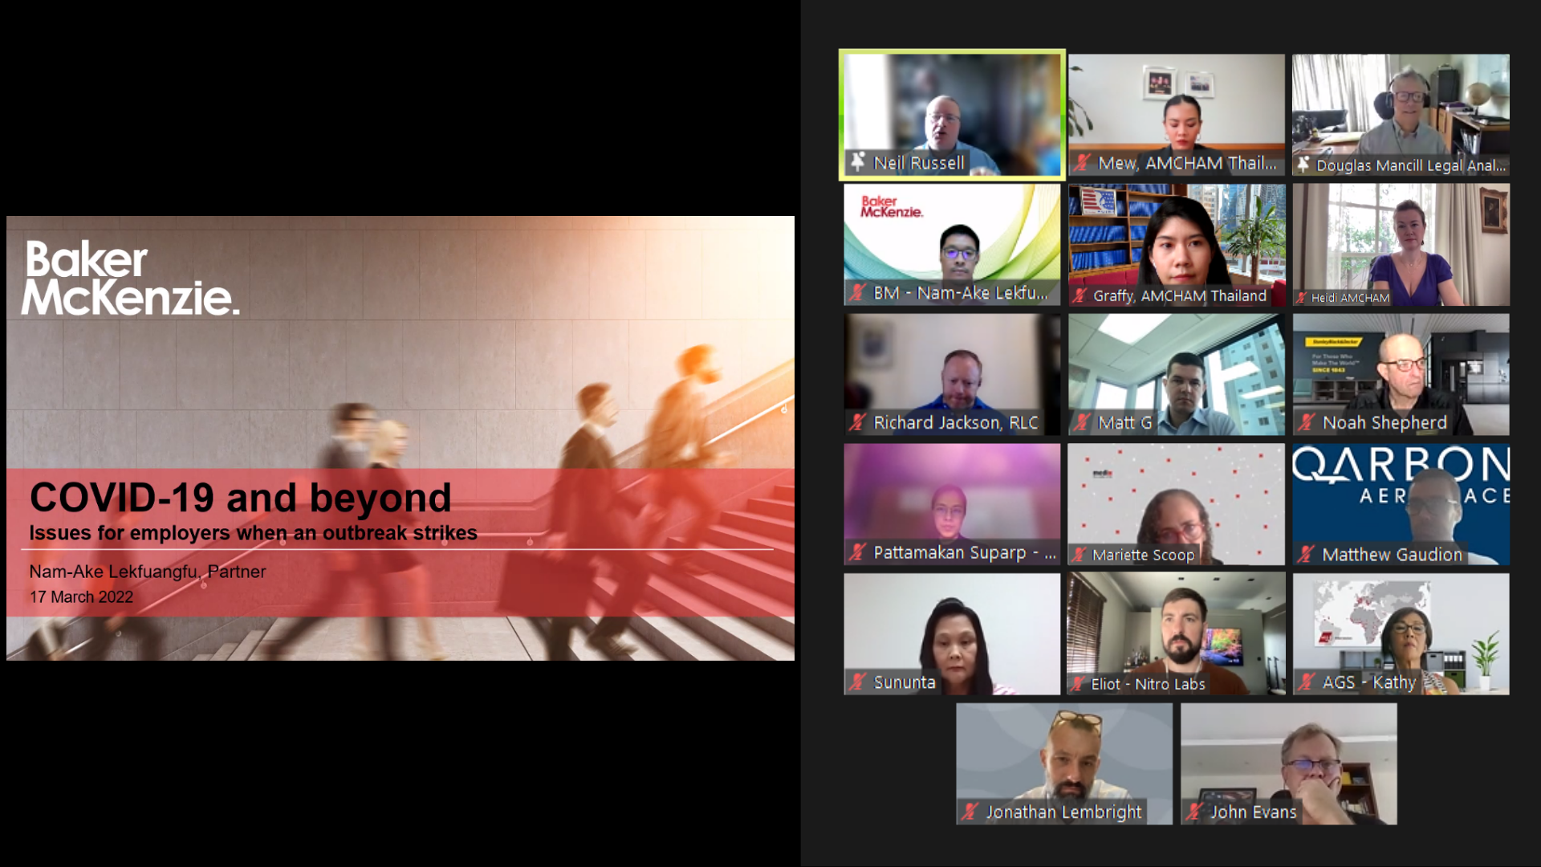Viewport: 1541px width, 867px height.
Task: Click the "Neil Russell" name label
Action: point(919,163)
